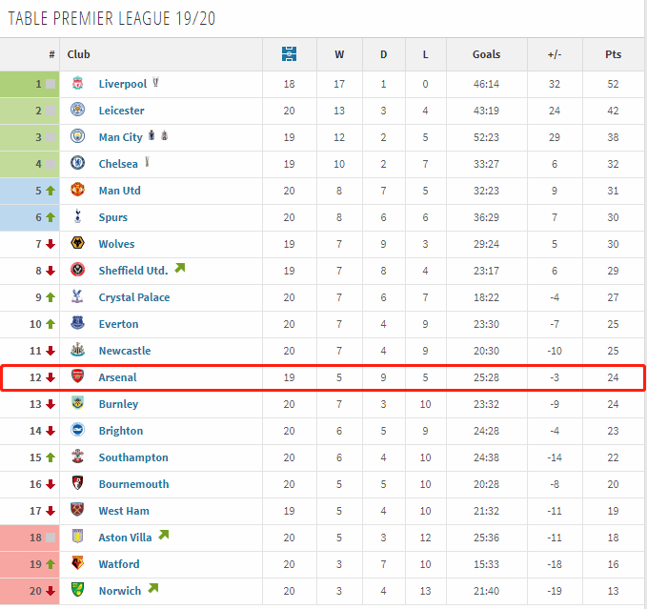Image resolution: width=647 pixels, height=609 pixels.
Task: Click the green rank 1 position cell
Action: click(x=30, y=84)
